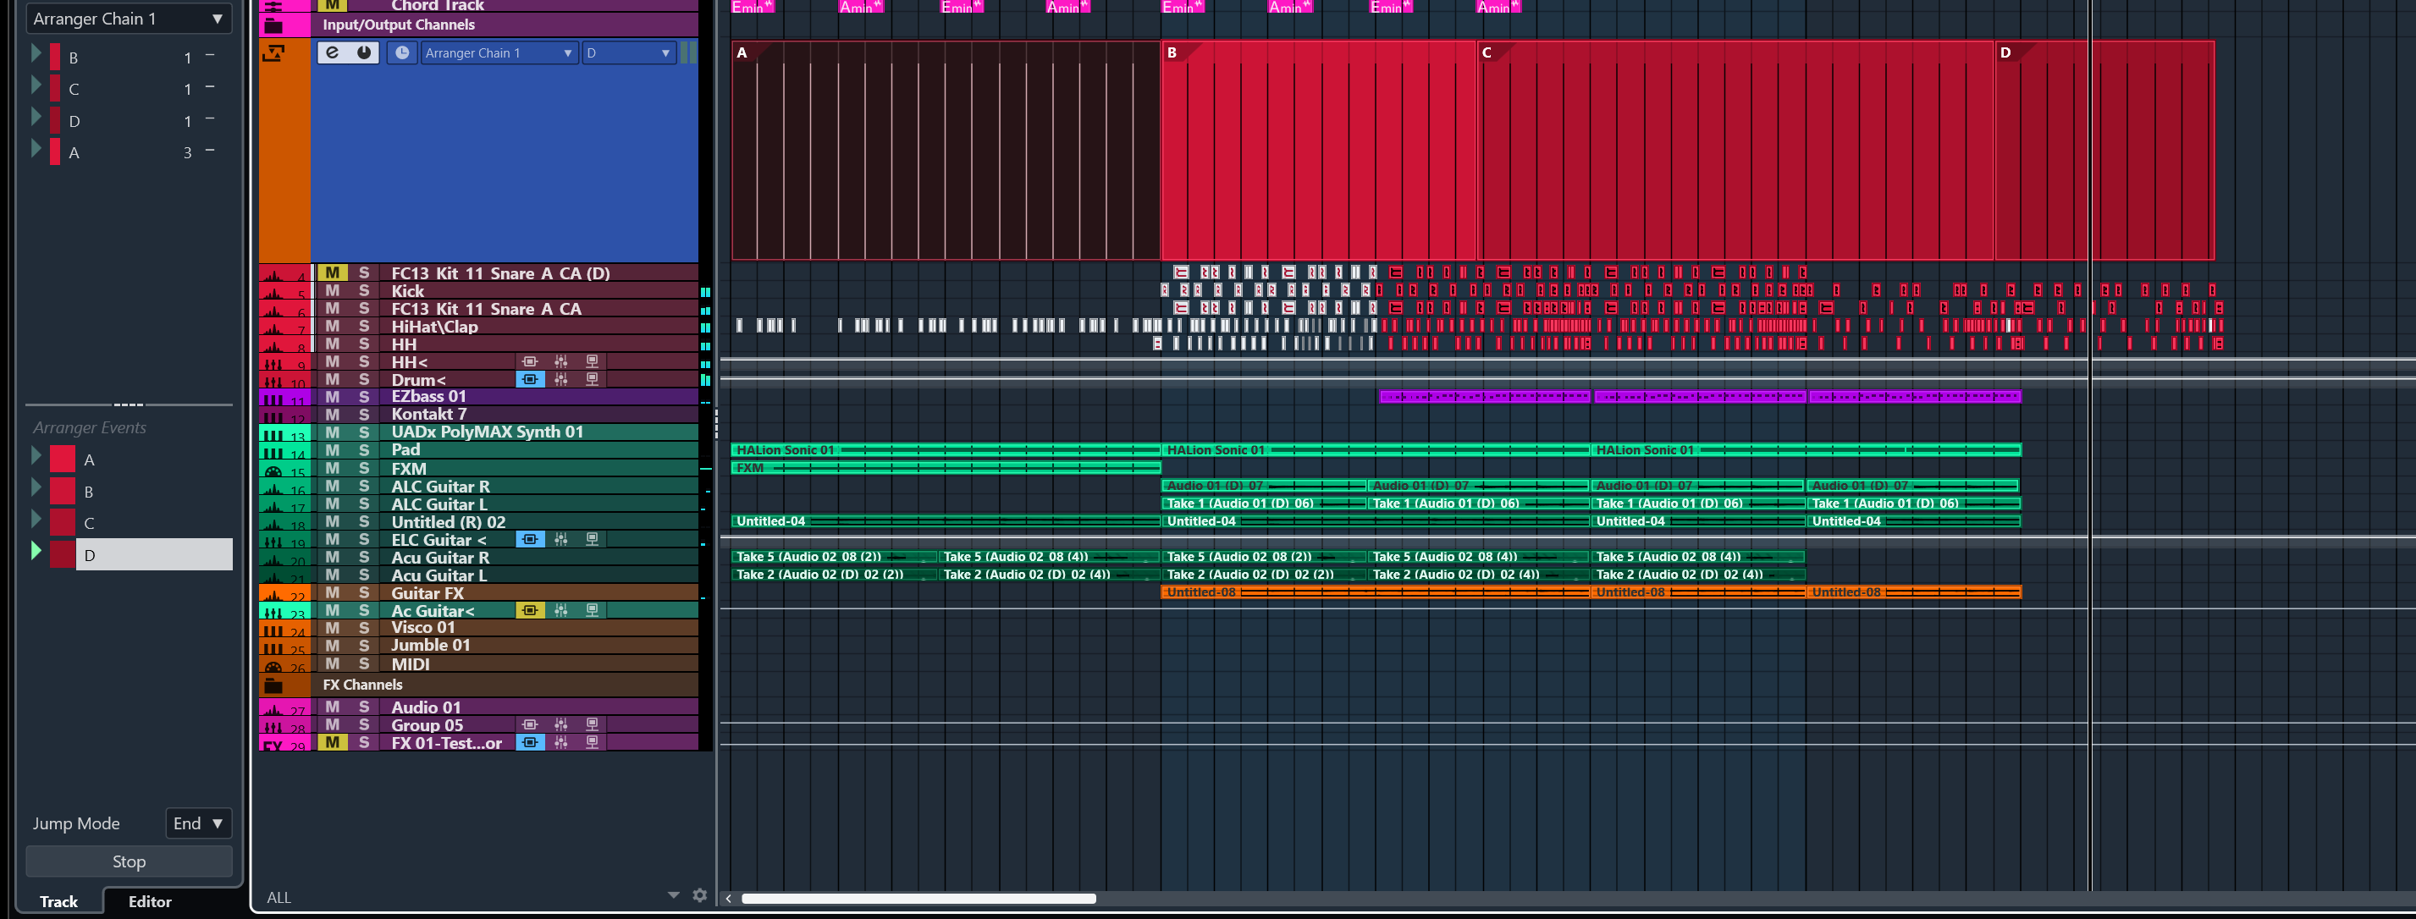The height and width of the screenshot is (919, 2416).
Task: Click the yellow bypass icon on Ac Guitar<
Action: [x=530, y=610]
